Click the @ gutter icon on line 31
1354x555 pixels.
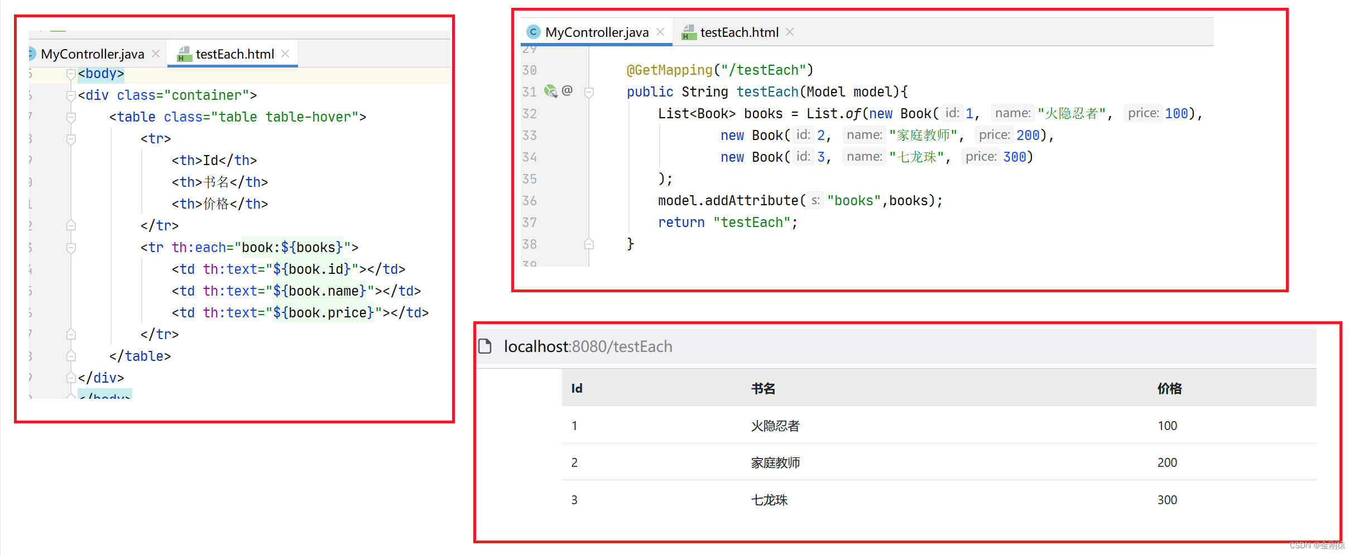[567, 90]
